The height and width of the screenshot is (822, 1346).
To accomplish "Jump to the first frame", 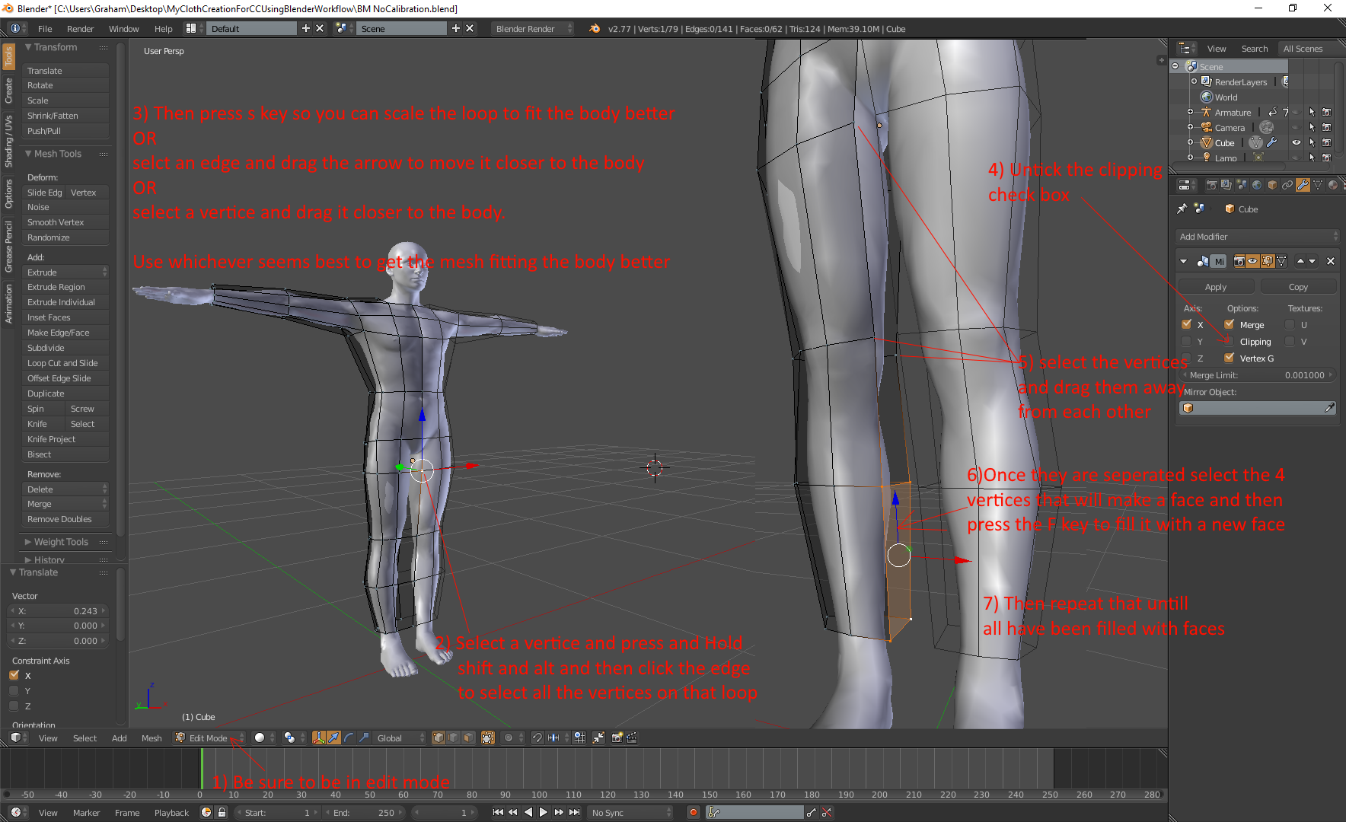I will coord(498,812).
